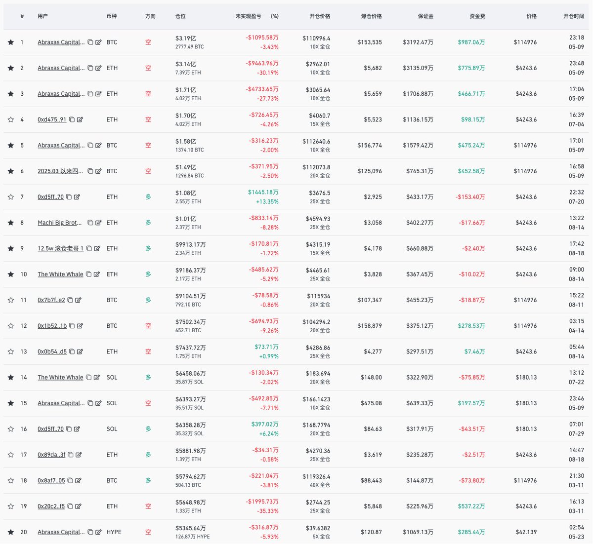The height and width of the screenshot is (544, 593).
Task: Click the 方向 column header
Action: [x=150, y=16]
